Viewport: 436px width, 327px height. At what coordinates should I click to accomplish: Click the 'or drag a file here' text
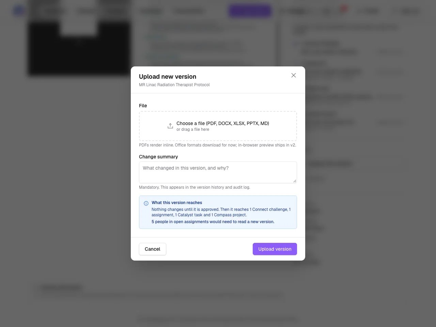coord(193,129)
